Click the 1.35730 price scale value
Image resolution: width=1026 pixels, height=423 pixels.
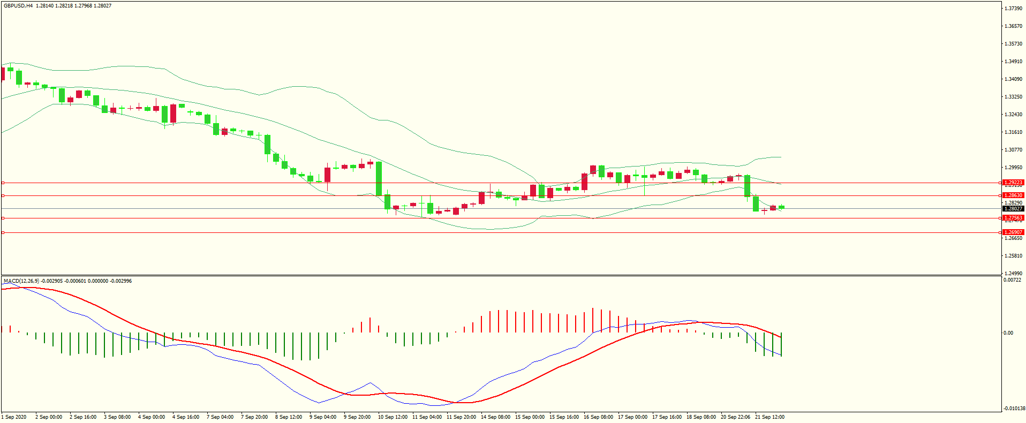click(1013, 44)
